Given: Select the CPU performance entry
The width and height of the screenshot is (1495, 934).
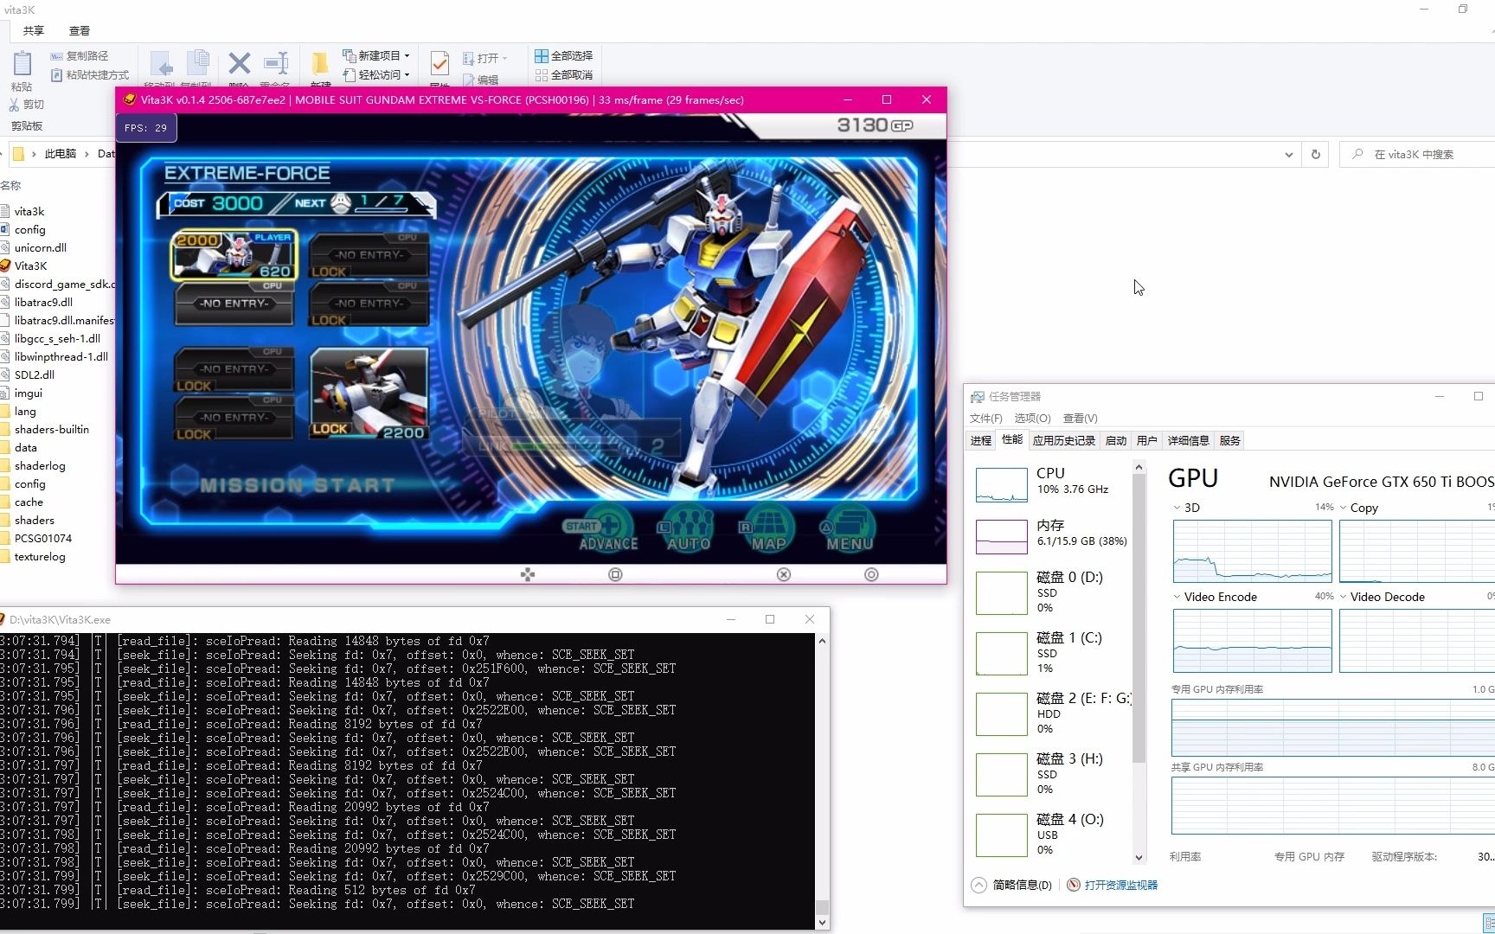Looking at the screenshot, I should click(1051, 484).
